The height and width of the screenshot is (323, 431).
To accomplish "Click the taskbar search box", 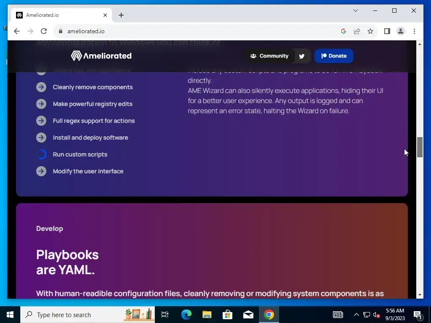I will click(88, 315).
